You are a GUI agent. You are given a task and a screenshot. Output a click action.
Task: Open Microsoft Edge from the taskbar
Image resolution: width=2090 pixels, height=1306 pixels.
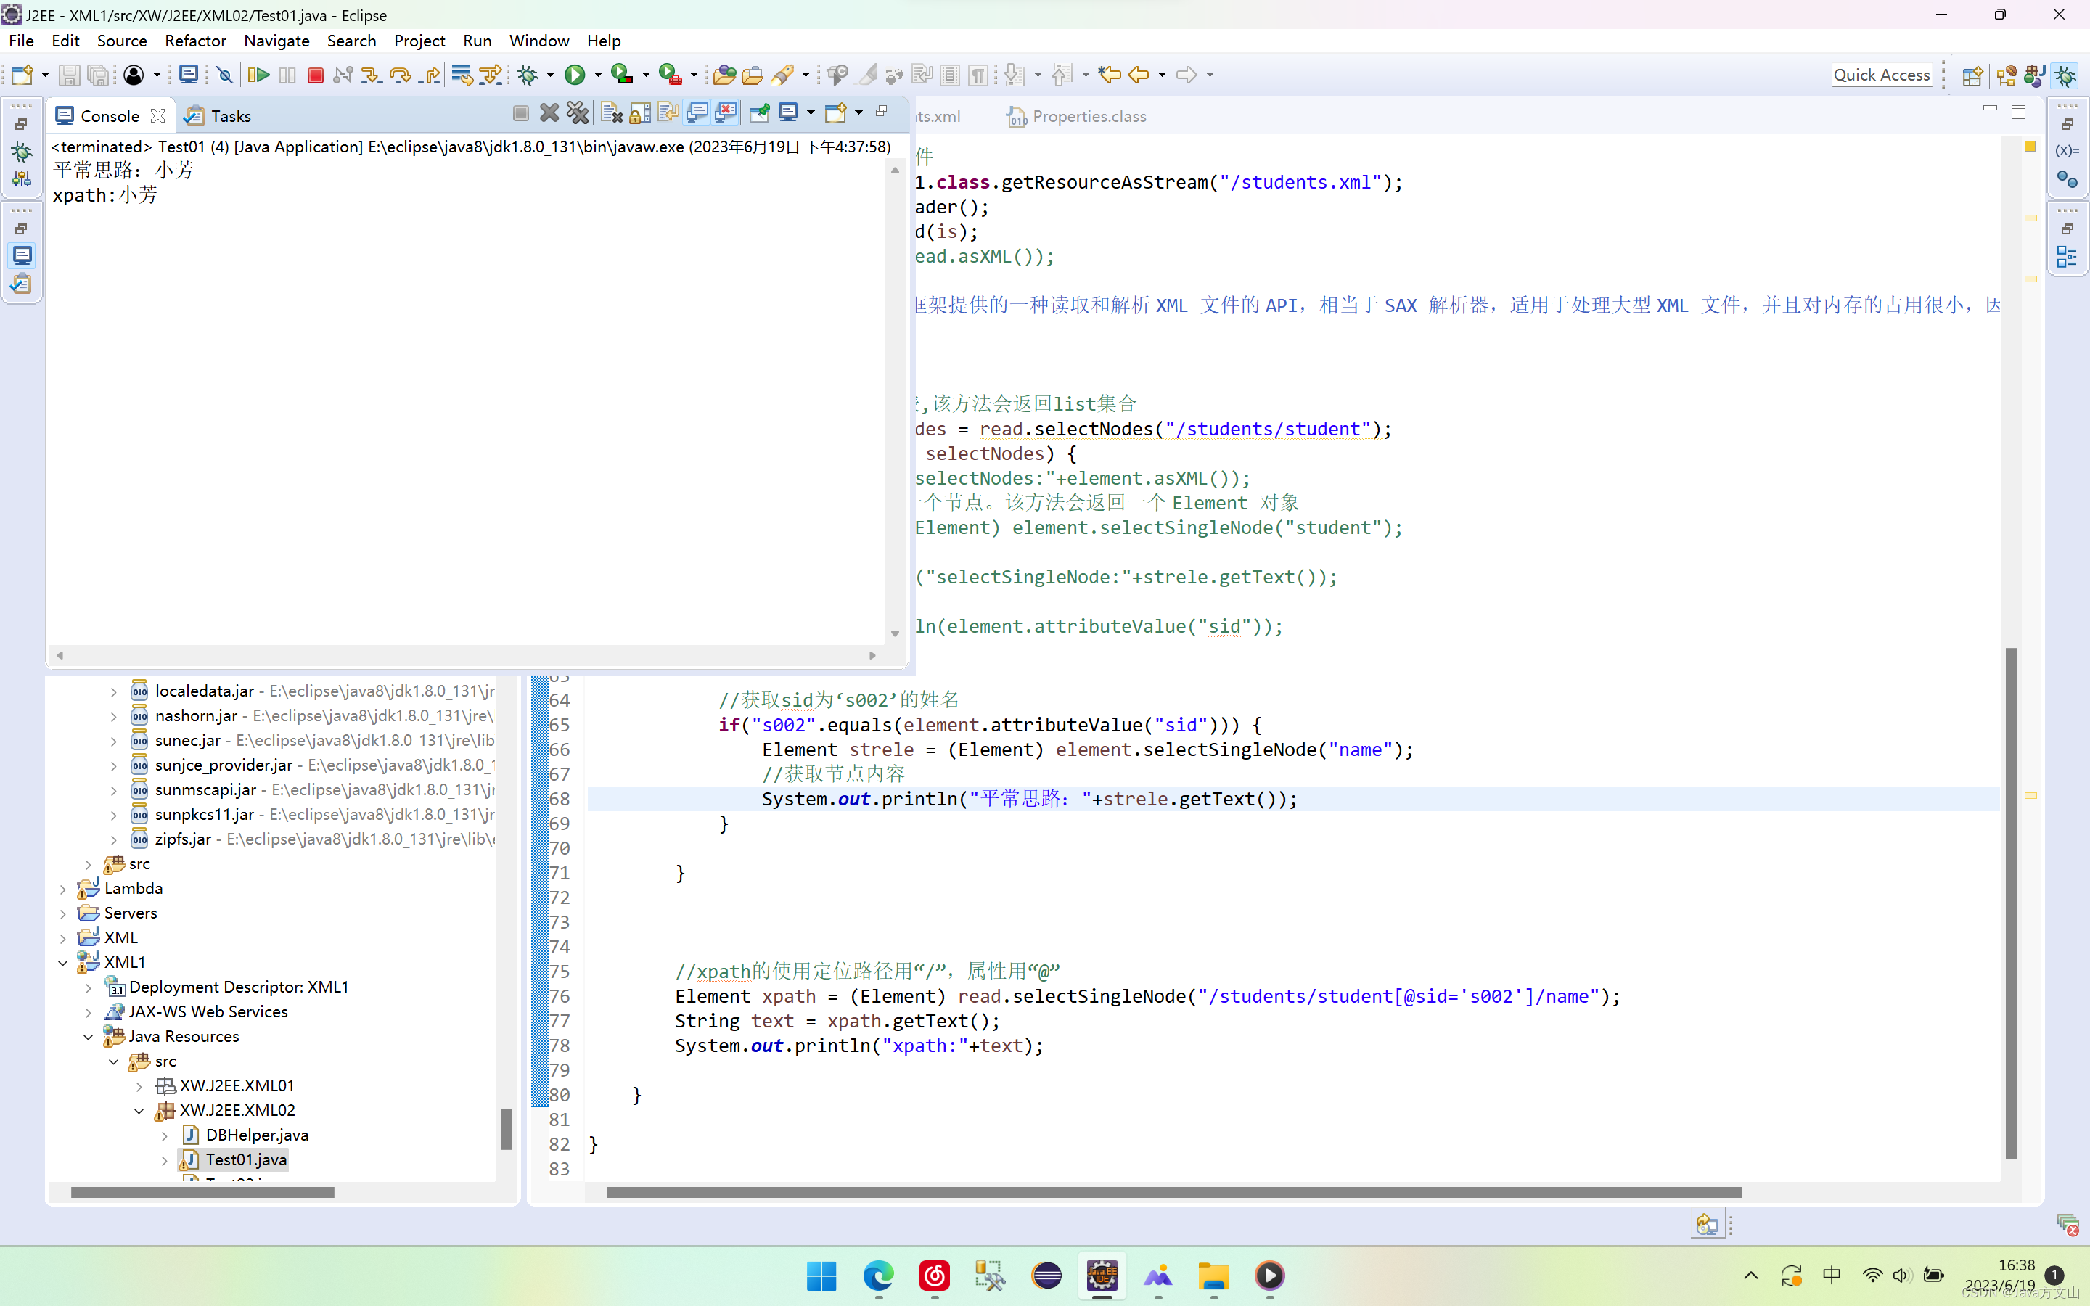pyautogui.click(x=878, y=1276)
